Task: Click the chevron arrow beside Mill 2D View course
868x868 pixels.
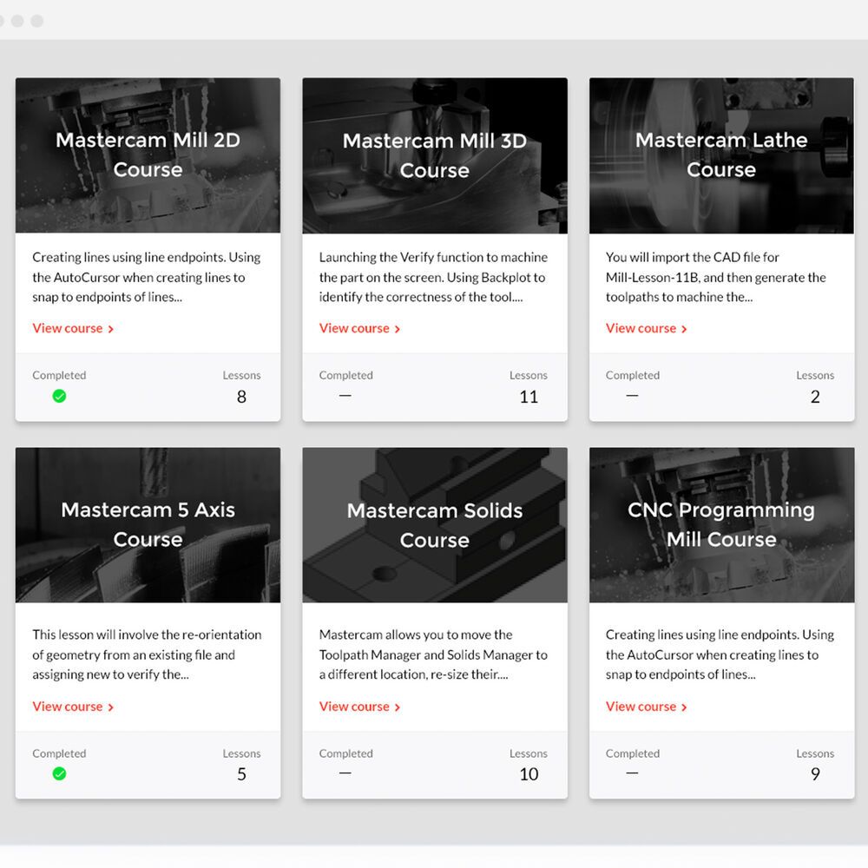Action: coord(111,329)
